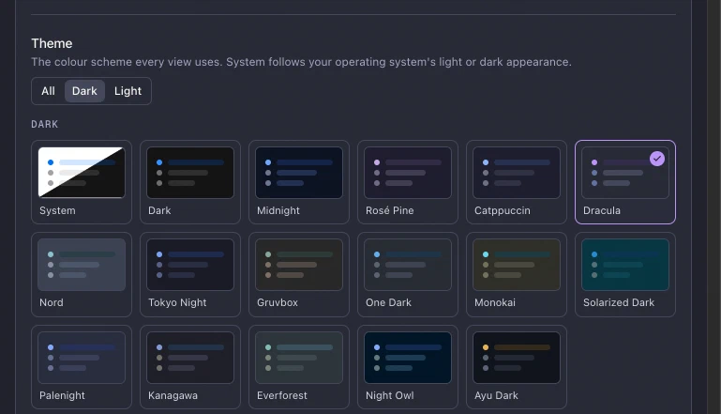Choose the Everforest theme card
Viewport: 721px width, 414px height.
point(299,367)
